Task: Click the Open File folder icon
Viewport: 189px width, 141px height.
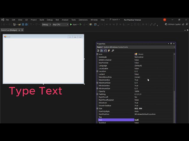Action: click(19, 24)
